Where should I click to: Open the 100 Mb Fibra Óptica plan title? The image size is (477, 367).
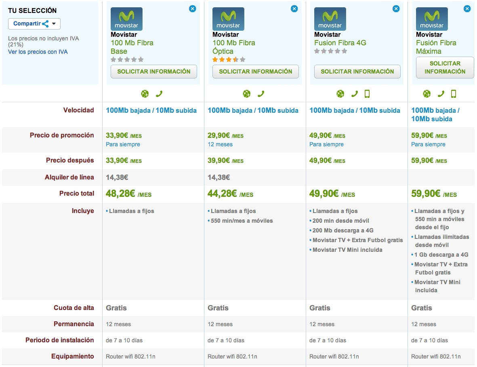pyautogui.click(x=233, y=47)
